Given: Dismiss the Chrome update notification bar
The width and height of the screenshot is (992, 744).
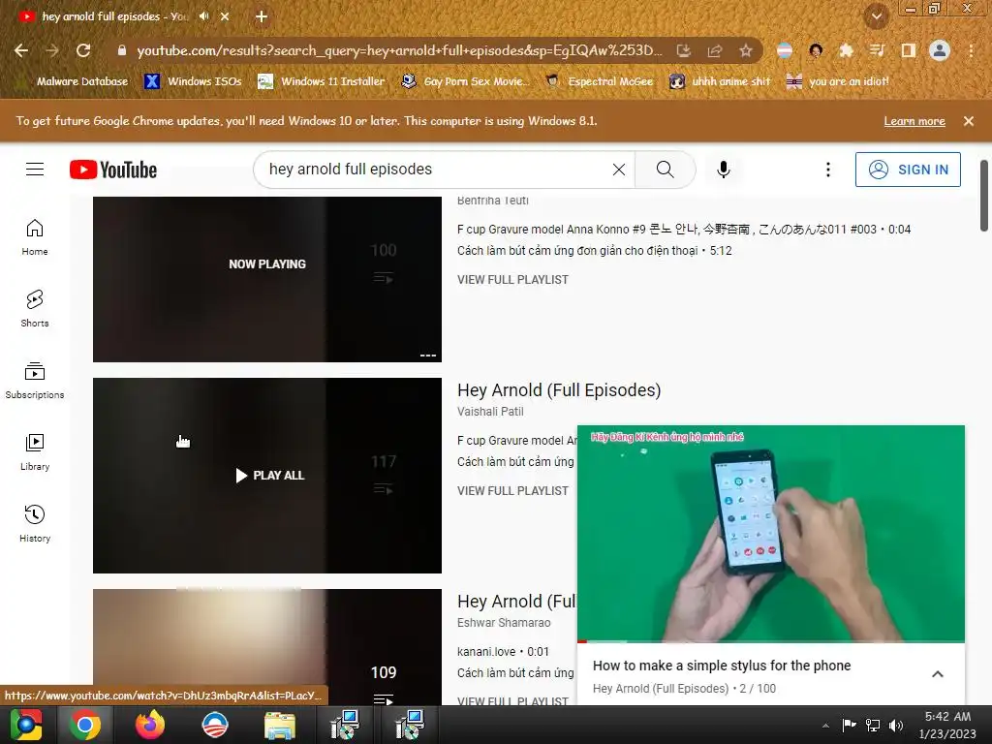Looking at the screenshot, I should [969, 121].
